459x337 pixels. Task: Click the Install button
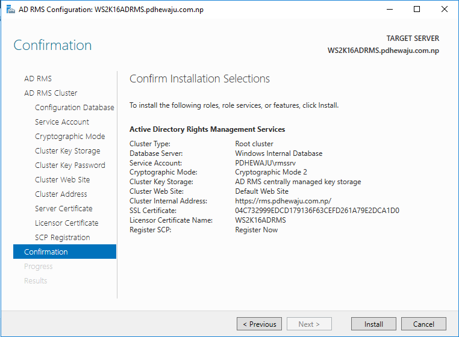pos(373,324)
